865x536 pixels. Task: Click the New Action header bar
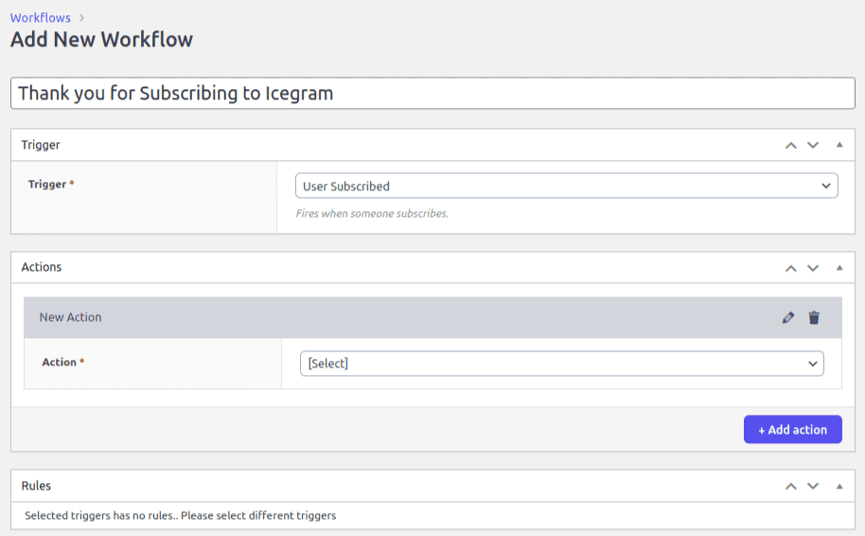pyautogui.click(x=379, y=317)
